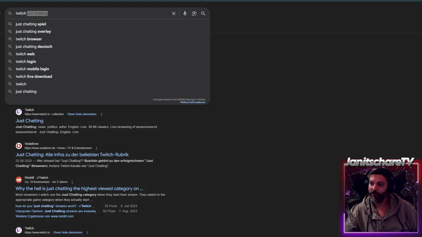This screenshot has width=422, height=237.
Task: Select suggestion 'just chatting spiel'
Action: (x=107, y=24)
